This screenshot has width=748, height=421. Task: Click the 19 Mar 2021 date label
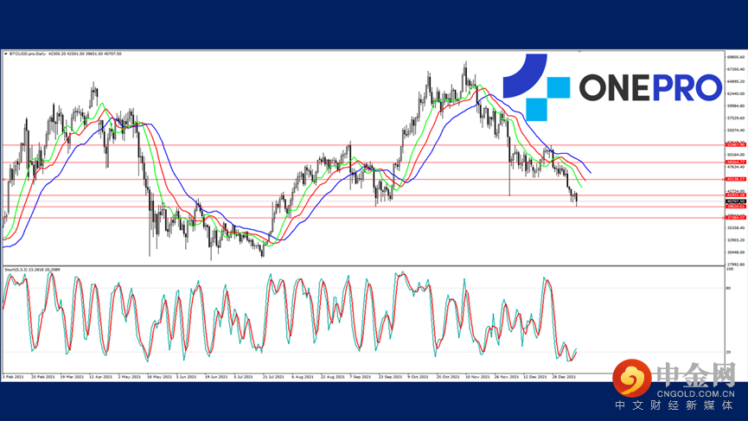pyautogui.click(x=72, y=377)
